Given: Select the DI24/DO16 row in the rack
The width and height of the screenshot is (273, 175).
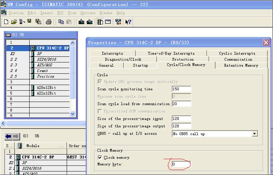Looking at the screenshot, I should [x=38, y=59].
